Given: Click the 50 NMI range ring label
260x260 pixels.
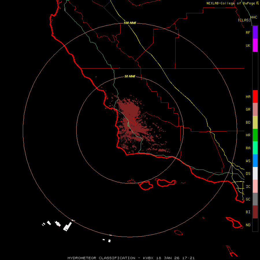Looking at the screenshot, I should (x=130, y=76).
